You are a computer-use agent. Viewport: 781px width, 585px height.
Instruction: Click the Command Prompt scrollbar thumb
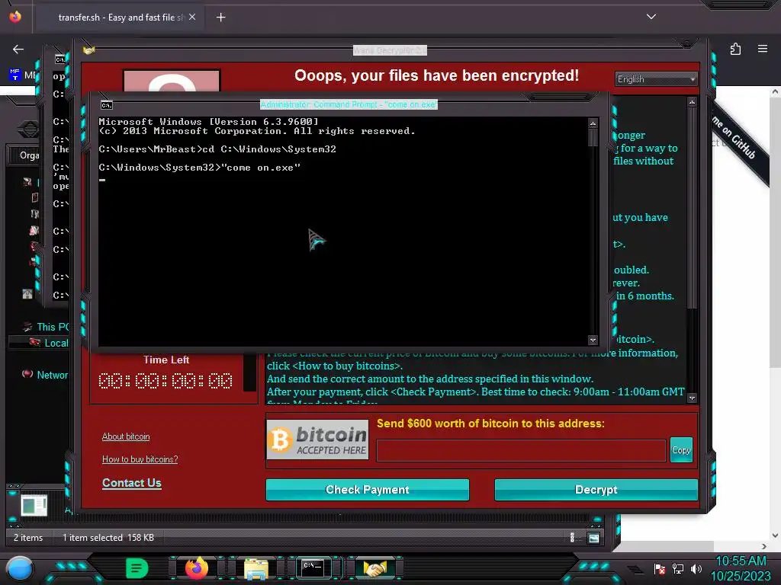[593, 137]
